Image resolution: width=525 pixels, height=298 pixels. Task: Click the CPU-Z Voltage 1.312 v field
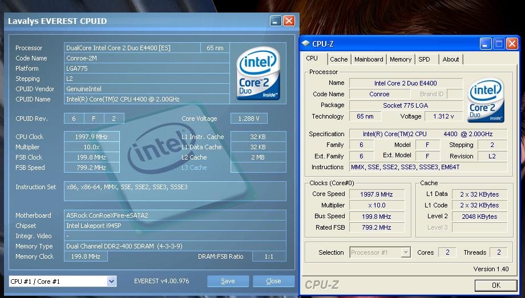coord(443,116)
